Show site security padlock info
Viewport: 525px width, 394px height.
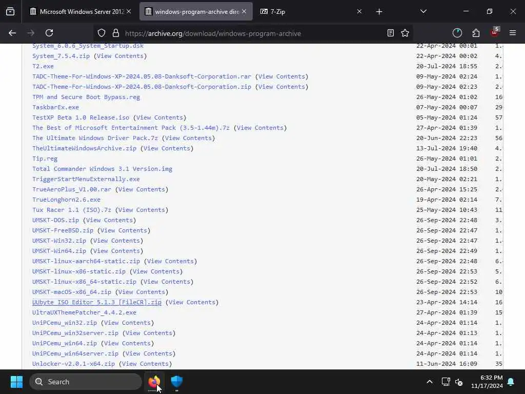pos(116,33)
